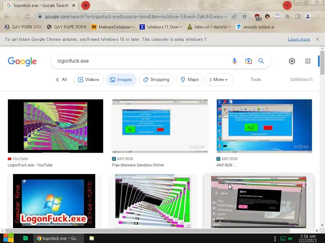The height and width of the screenshot is (243, 325).
Task: Click the Free Malware Sandbox Online title
Action: pyautogui.click(x=138, y=165)
